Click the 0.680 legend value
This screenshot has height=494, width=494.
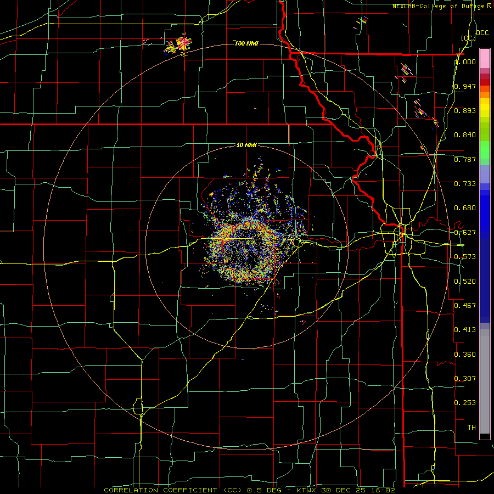pos(465,208)
